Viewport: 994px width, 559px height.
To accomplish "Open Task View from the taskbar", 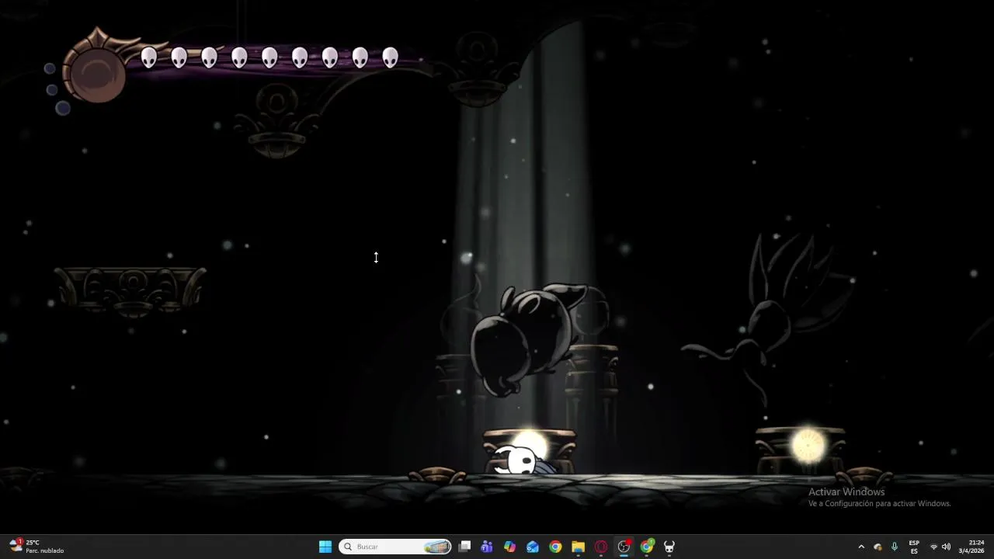I will [464, 547].
